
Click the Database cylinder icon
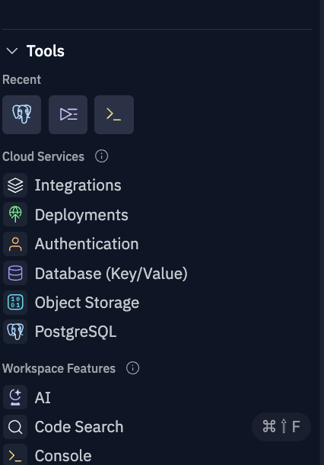(15, 273)
